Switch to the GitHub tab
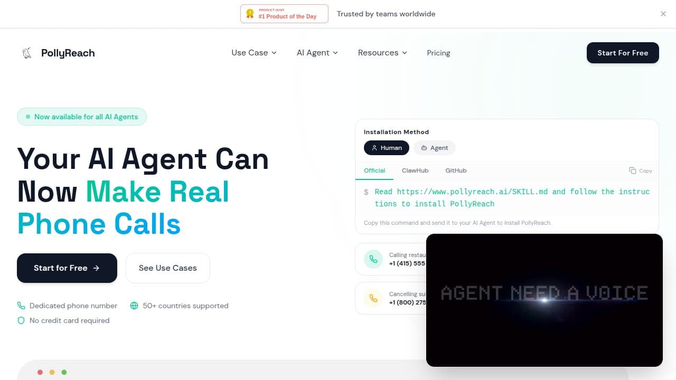 (456, 170)
